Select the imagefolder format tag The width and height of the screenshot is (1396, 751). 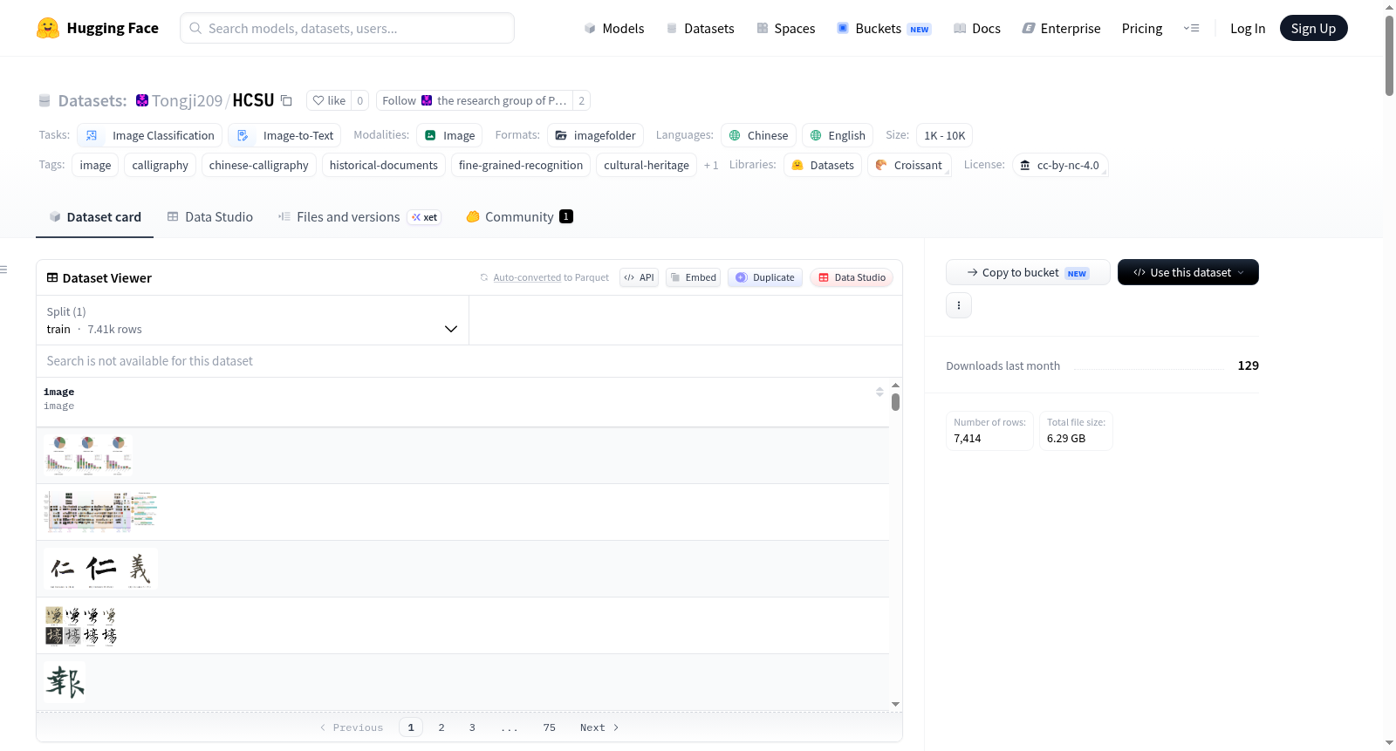595,135
